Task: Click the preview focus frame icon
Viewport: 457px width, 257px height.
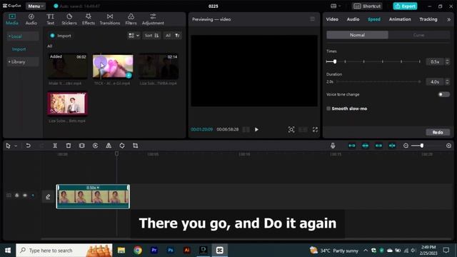Action: (x=291, y=129)
